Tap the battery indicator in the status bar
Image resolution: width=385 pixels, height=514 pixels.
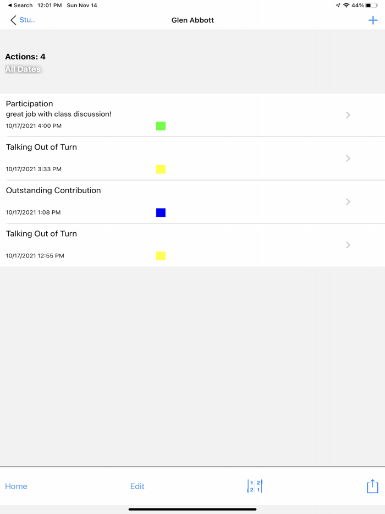pos(370,4)
